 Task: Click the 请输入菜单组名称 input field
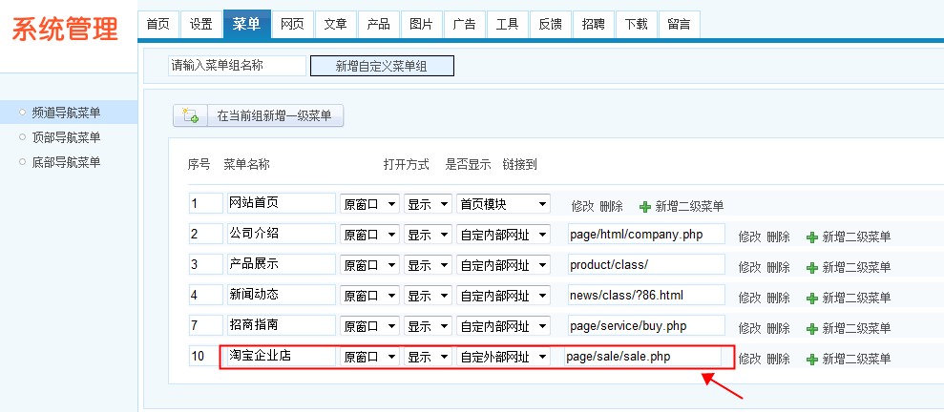pyautogui.click(x=237, y=66)
